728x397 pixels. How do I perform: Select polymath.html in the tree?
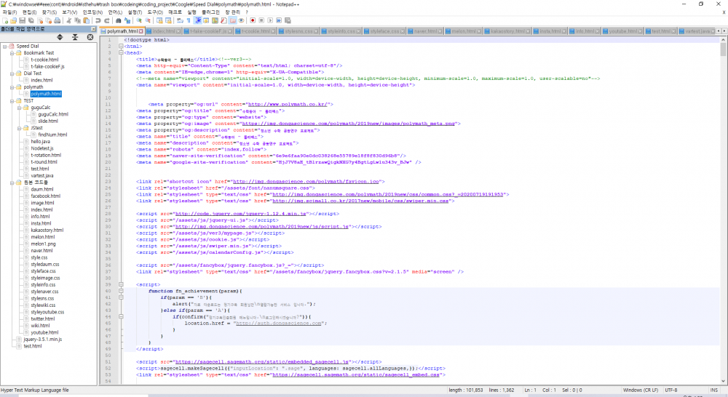pyautogui.click(x=46, y=94)
